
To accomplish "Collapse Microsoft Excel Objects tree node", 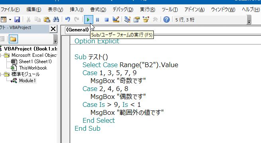I will (1, 55).
